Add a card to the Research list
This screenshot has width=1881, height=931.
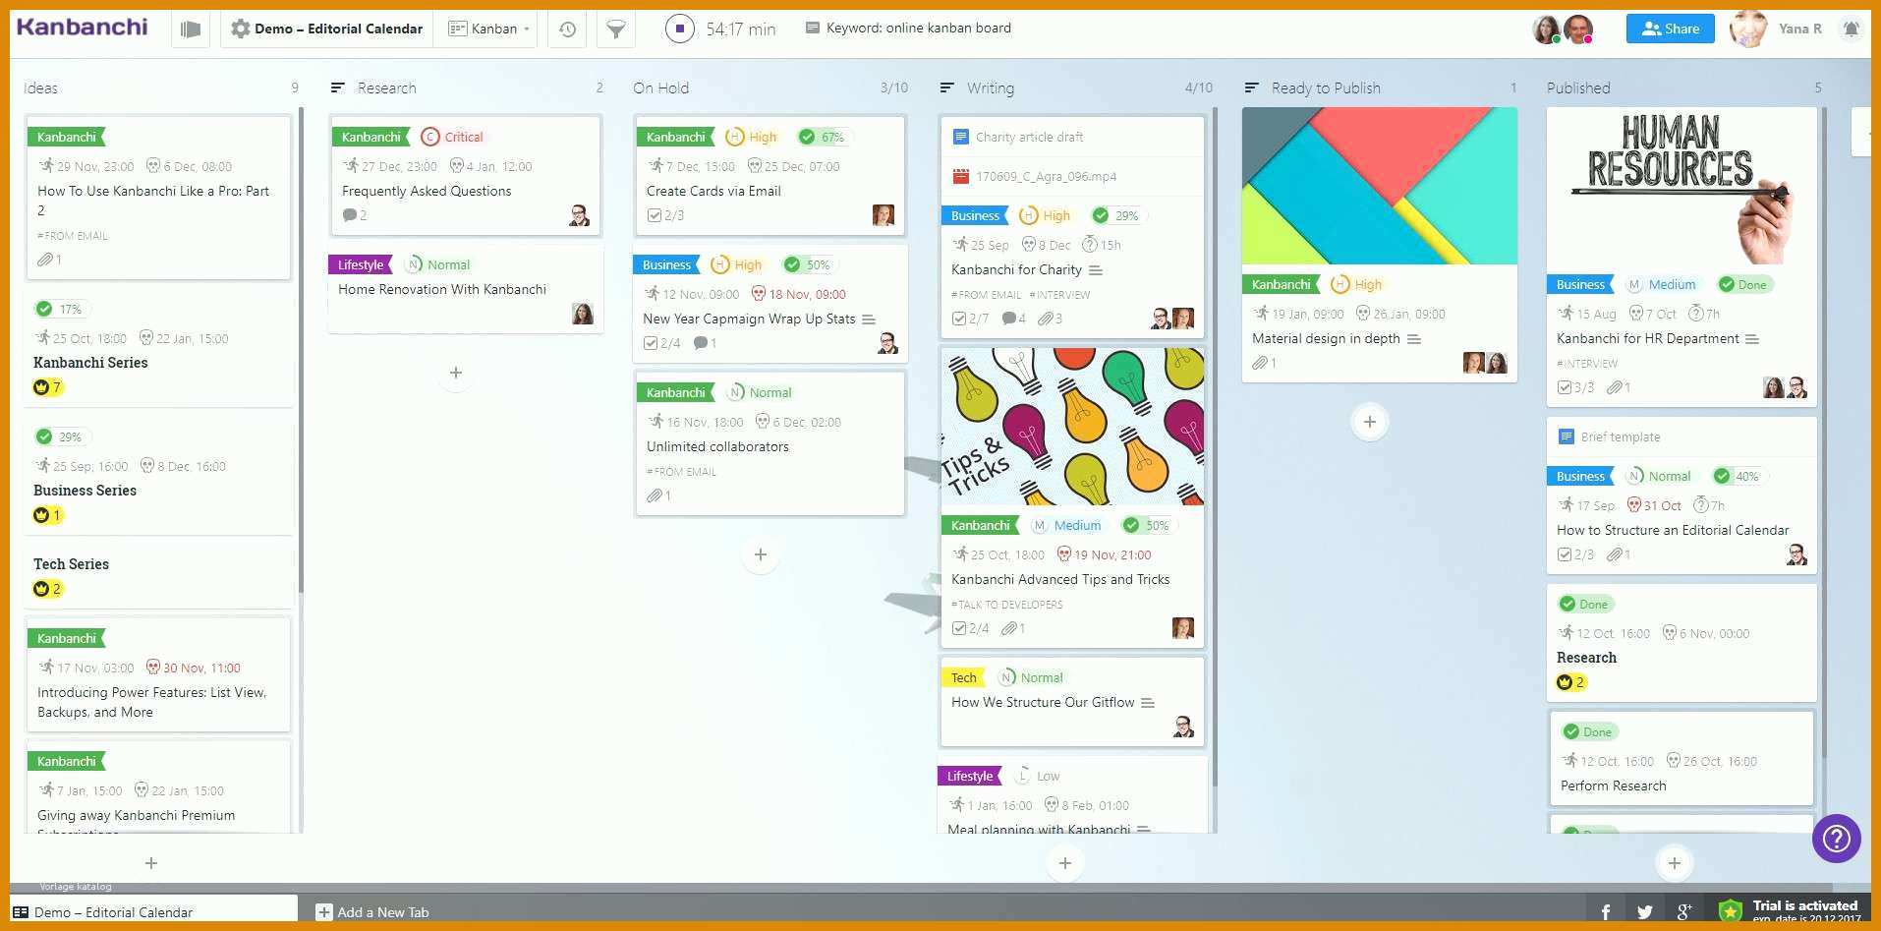[455, 374]
